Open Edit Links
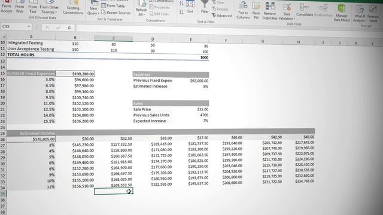Viewport: 383px width, 215px height. [x=159, y=14]
